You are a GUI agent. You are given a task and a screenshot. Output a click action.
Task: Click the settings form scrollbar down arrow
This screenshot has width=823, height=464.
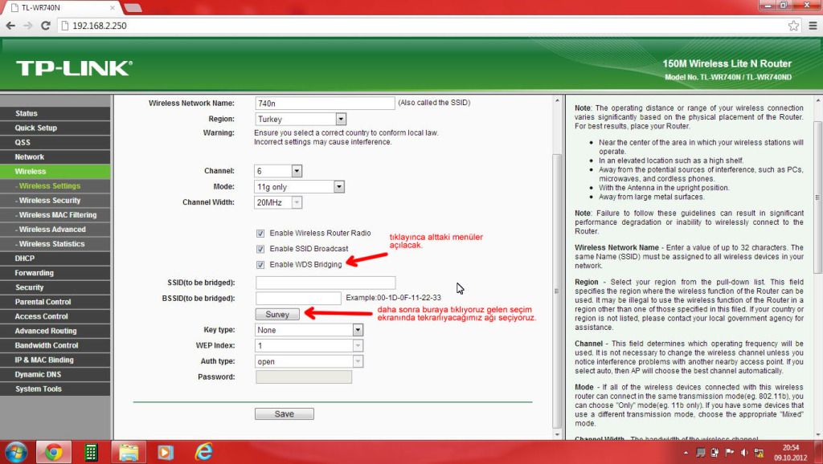coord(557,434)
